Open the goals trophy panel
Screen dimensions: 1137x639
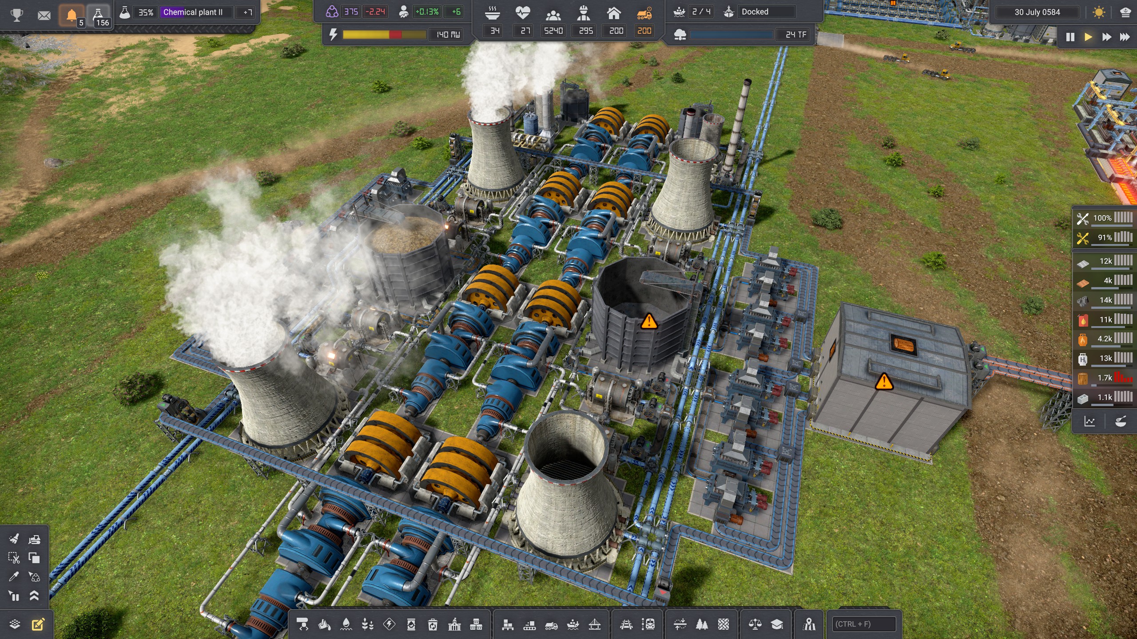coord(17,15)
